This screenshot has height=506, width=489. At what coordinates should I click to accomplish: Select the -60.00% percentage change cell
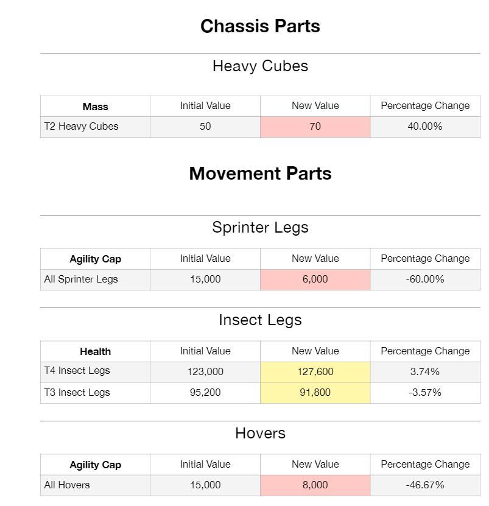[424, 279]
